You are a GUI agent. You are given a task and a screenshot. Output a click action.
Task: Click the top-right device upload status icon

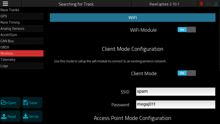coord(216,4)
